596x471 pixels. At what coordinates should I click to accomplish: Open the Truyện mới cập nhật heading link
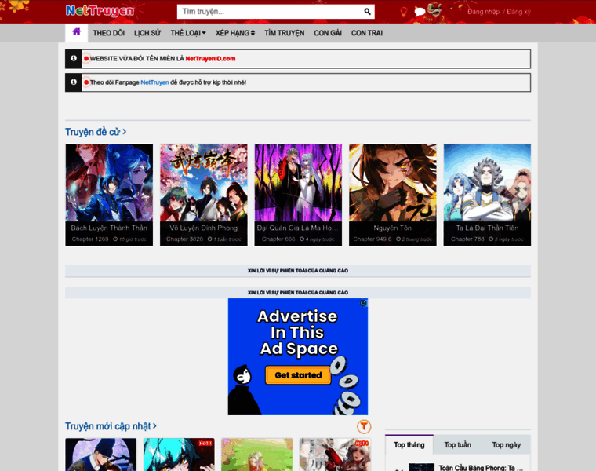pyautogui.click(x=111, y=426)
